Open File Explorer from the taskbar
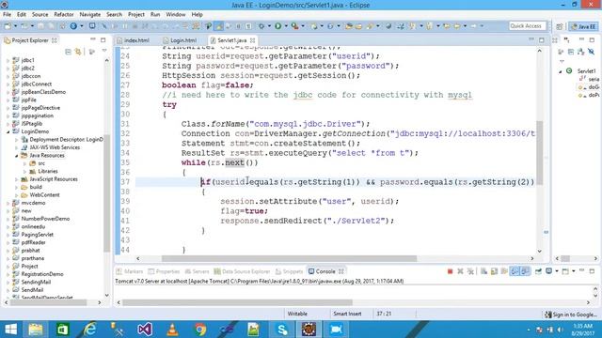Viewport: 602px width, 338px height. click(x=36, y=330)
